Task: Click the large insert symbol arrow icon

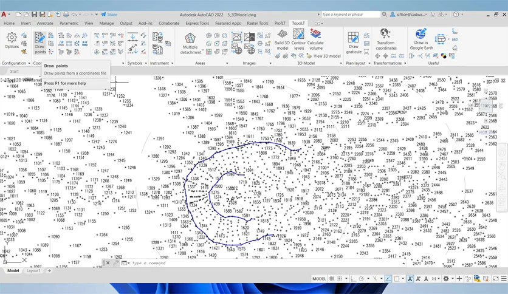Action: pos(132,36)
